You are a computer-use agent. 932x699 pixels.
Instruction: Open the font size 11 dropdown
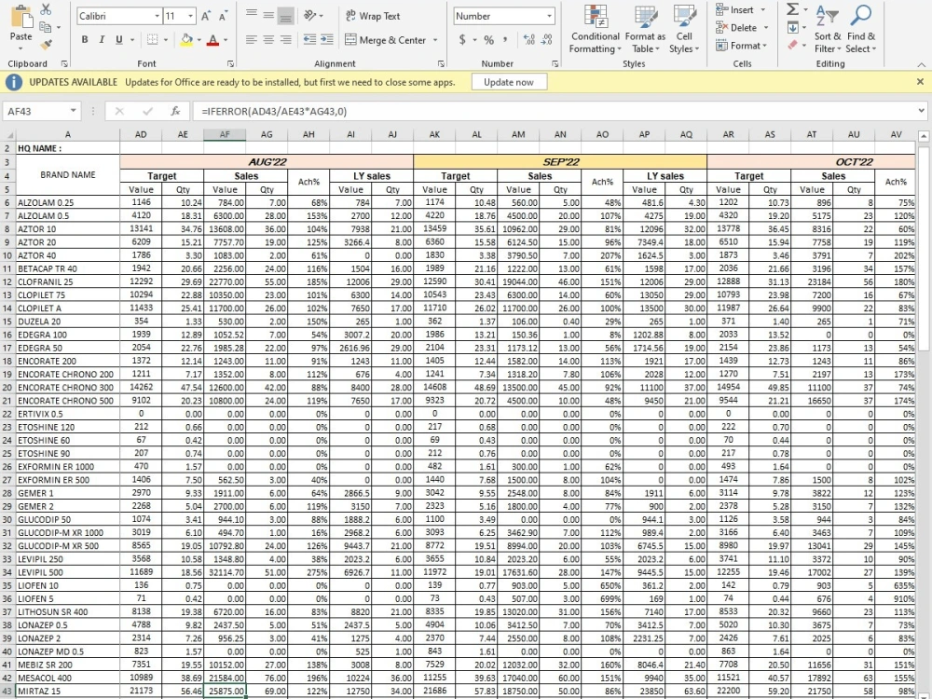pos(190,16)
